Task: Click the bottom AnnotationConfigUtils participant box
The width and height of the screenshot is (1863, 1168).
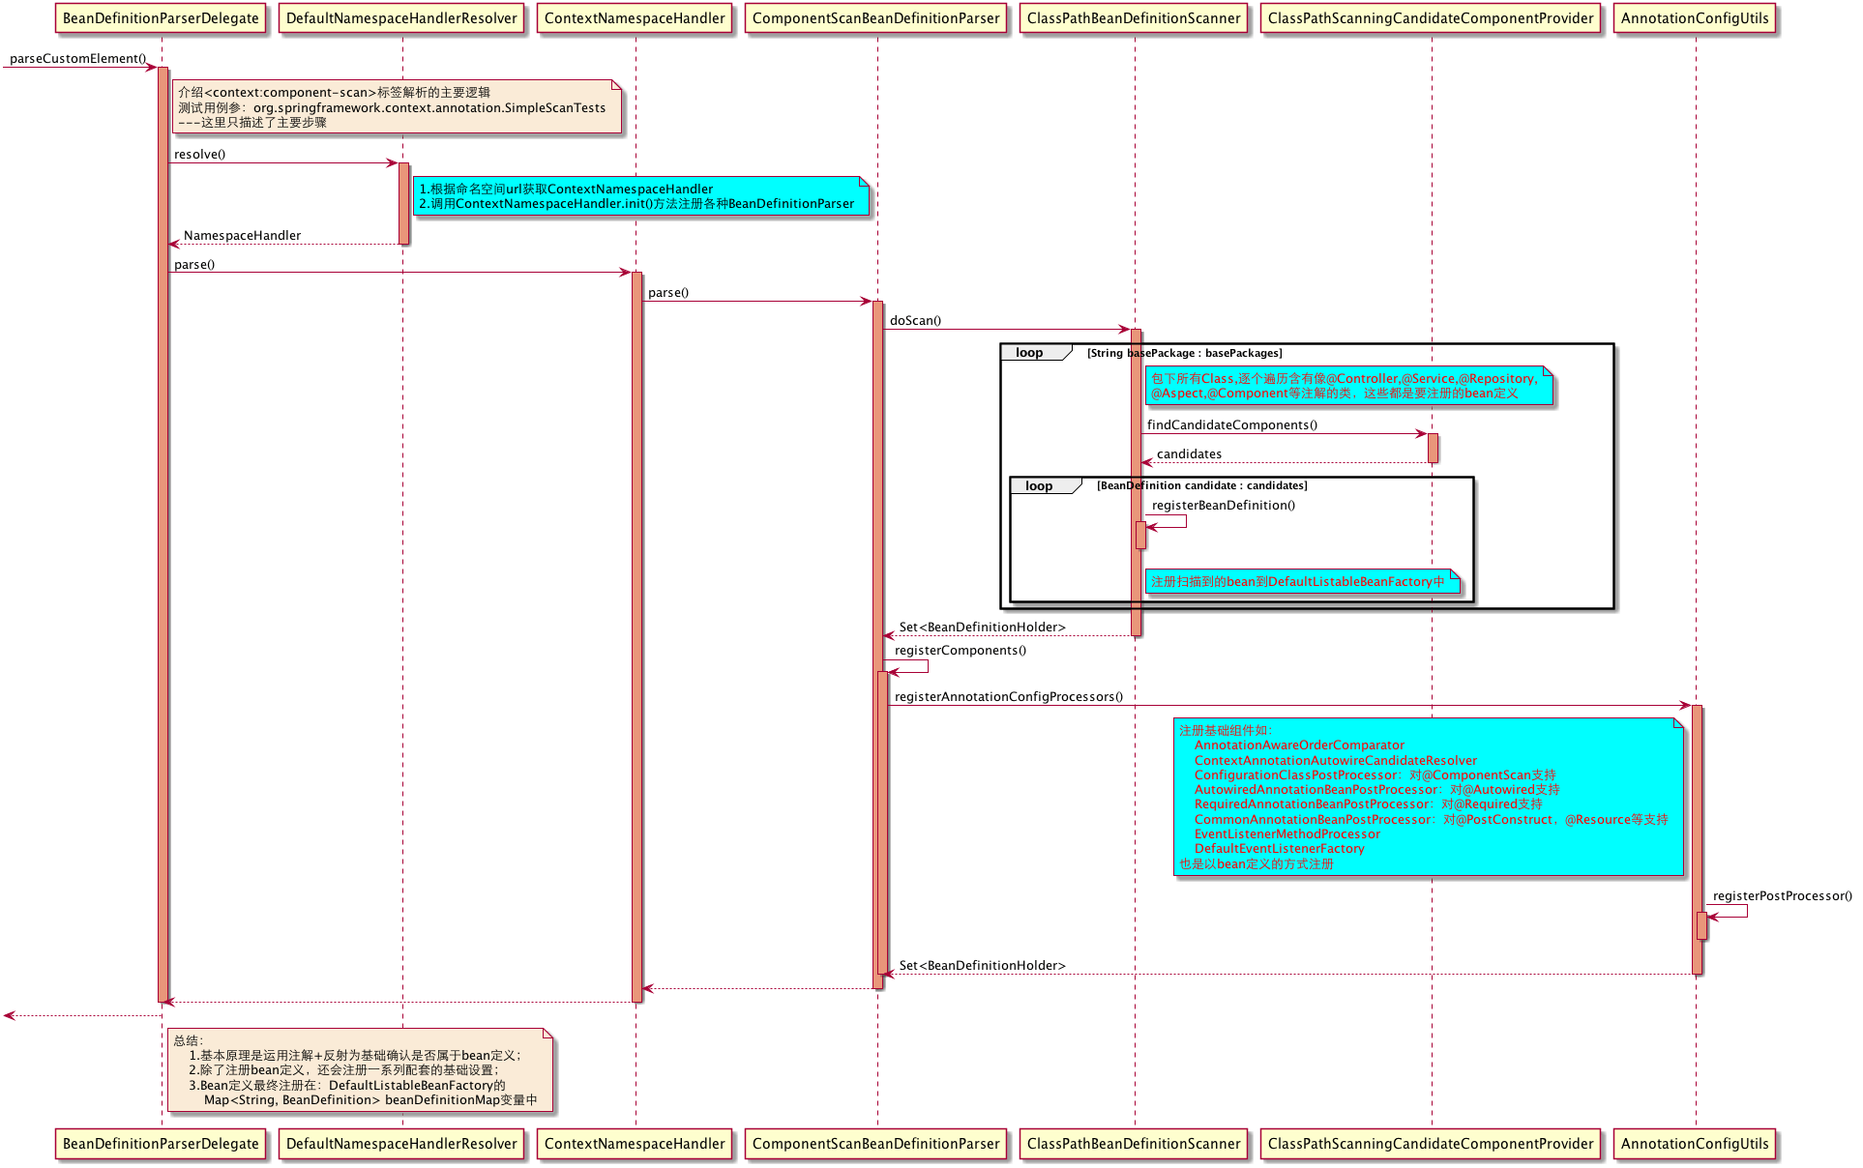Action: point(1695,1144)
